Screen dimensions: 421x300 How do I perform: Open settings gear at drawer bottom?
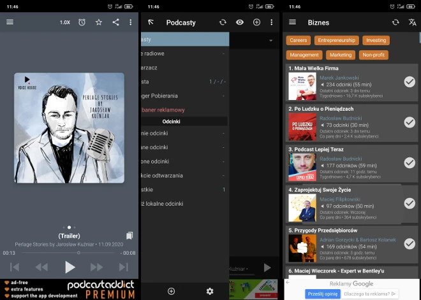point(210,291)
